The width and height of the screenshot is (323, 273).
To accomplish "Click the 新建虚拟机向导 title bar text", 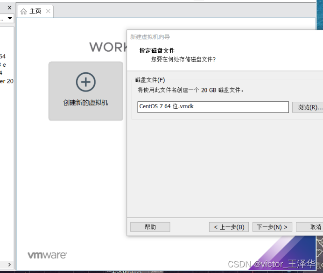I will coord(150,37).
